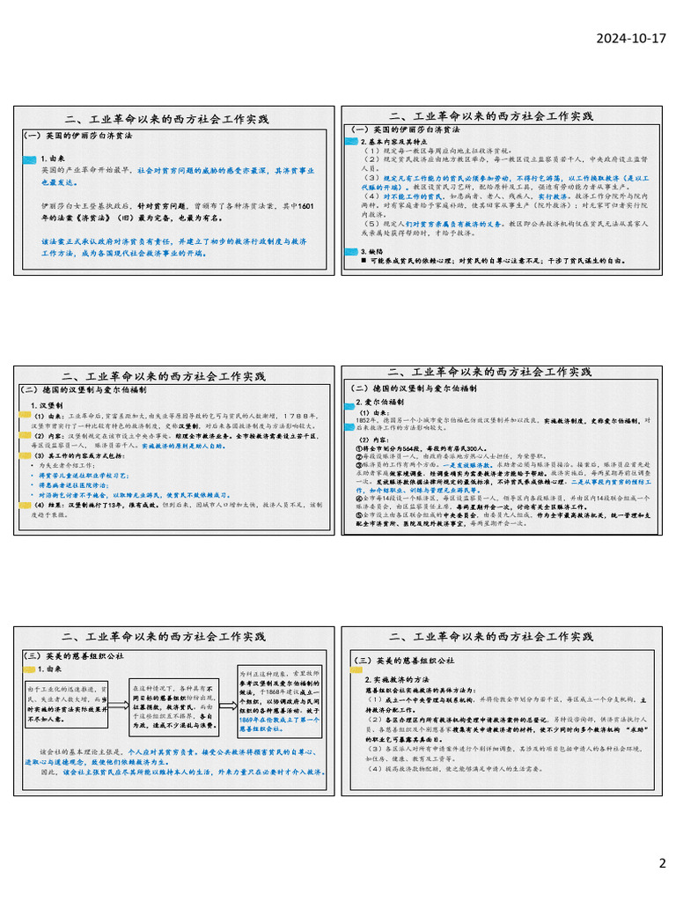This screenshot has width=676, height=902.
Task: Click '2. 基本内容及其特点' heading
Action: (x=393, y=142)
